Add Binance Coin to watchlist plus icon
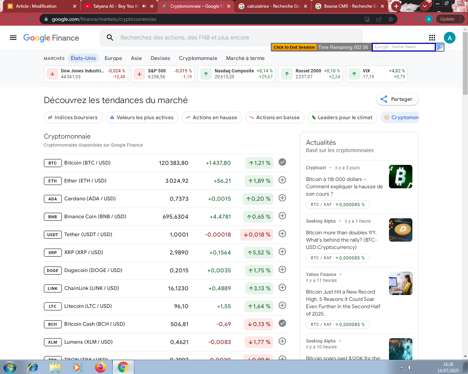Screen dimensions: 468x374 (282, 216)
